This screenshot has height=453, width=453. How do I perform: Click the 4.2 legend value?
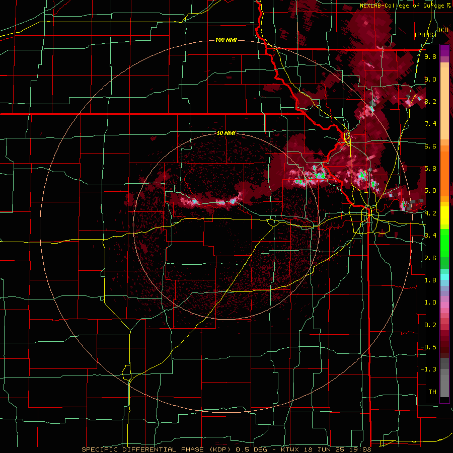pos(430,213)
